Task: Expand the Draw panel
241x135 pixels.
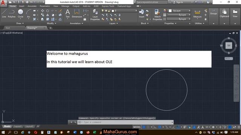Action: [20, 23]
